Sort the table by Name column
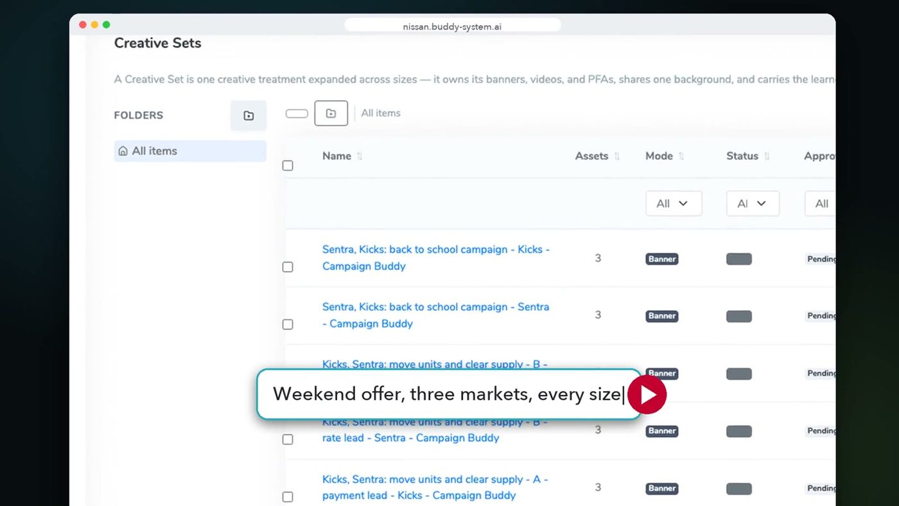 pyautogui.click(x=360, y=156)
